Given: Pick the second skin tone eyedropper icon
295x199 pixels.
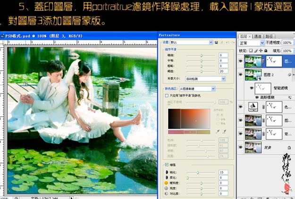Looking at the screenshot, I should [x=224, y=132].
